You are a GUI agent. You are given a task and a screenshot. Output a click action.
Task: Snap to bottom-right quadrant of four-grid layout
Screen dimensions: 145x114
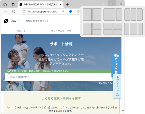(117, 32)
